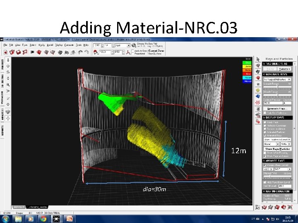Viewport: 298px width, 223px height.
Task: Switch to the Project page tab
Action: (x=2, y=65)
